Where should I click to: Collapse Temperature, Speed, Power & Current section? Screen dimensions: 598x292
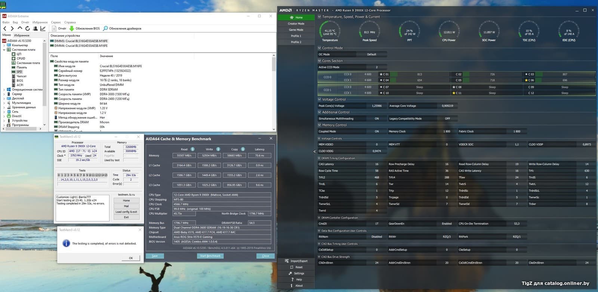click(x=319, y=17)
